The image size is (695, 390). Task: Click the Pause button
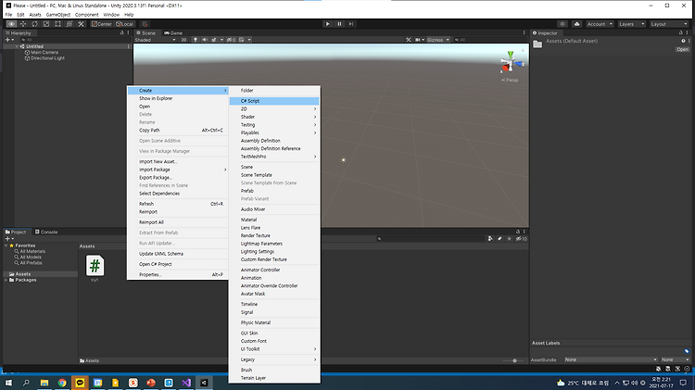point(339,24)
